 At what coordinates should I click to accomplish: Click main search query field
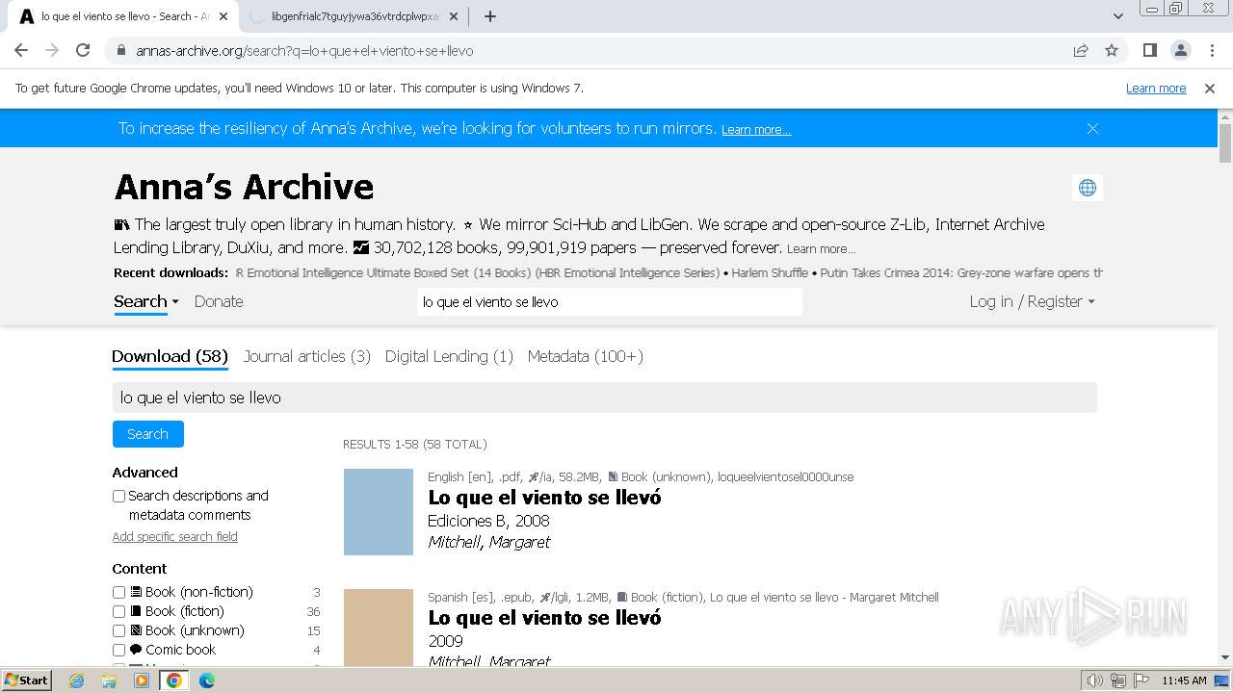pos(605,398)
